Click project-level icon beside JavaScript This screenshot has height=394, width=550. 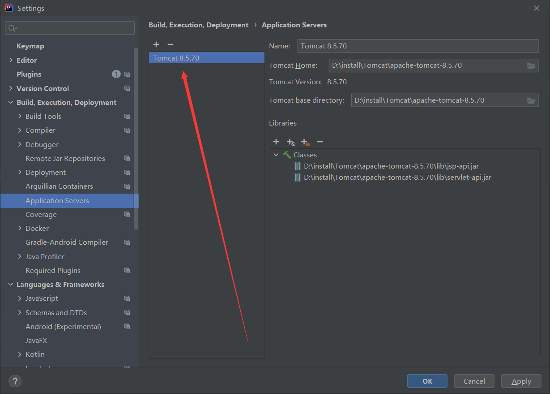tap(127, 299)
